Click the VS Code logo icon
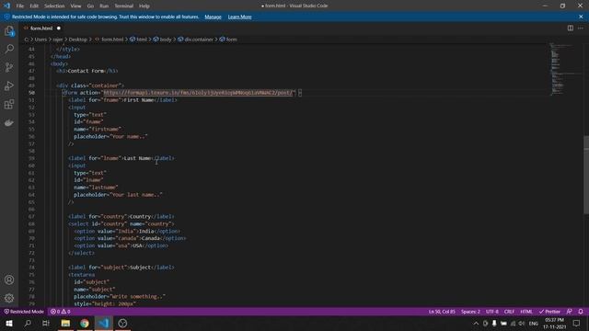 pyautogui.click(x=6, y=6)
